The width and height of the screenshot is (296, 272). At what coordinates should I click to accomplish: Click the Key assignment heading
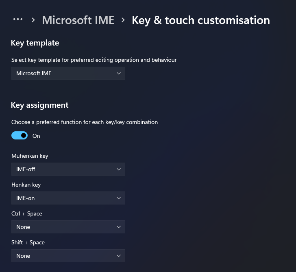(x=40, y=105)
